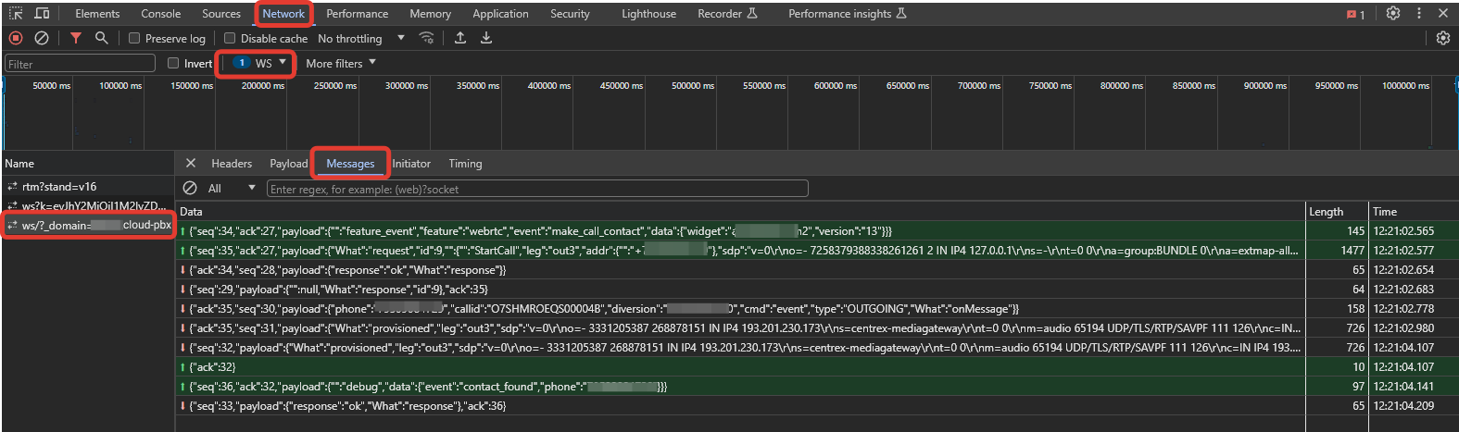Viewport: 1459px width, 432px height.
Task: Open DevTools settings gear
Action: coord(1393,13)
